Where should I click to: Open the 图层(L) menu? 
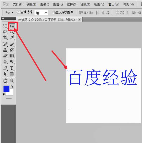click(58, 4)
